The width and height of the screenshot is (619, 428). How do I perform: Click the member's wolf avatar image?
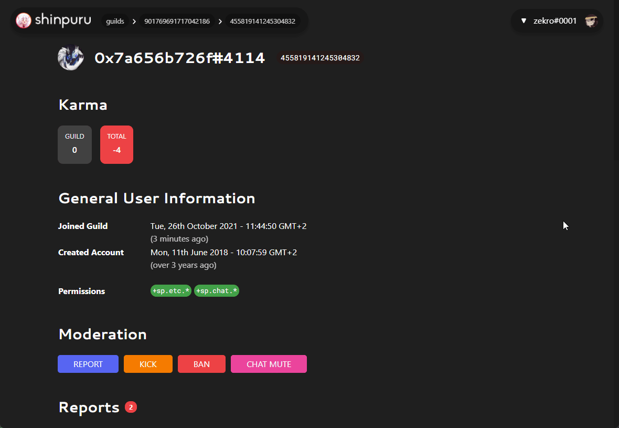(x=71, y=58)
